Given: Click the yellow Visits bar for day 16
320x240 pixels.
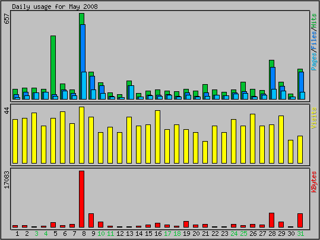Looking at the screenshot, I should [x=157, y=137].
